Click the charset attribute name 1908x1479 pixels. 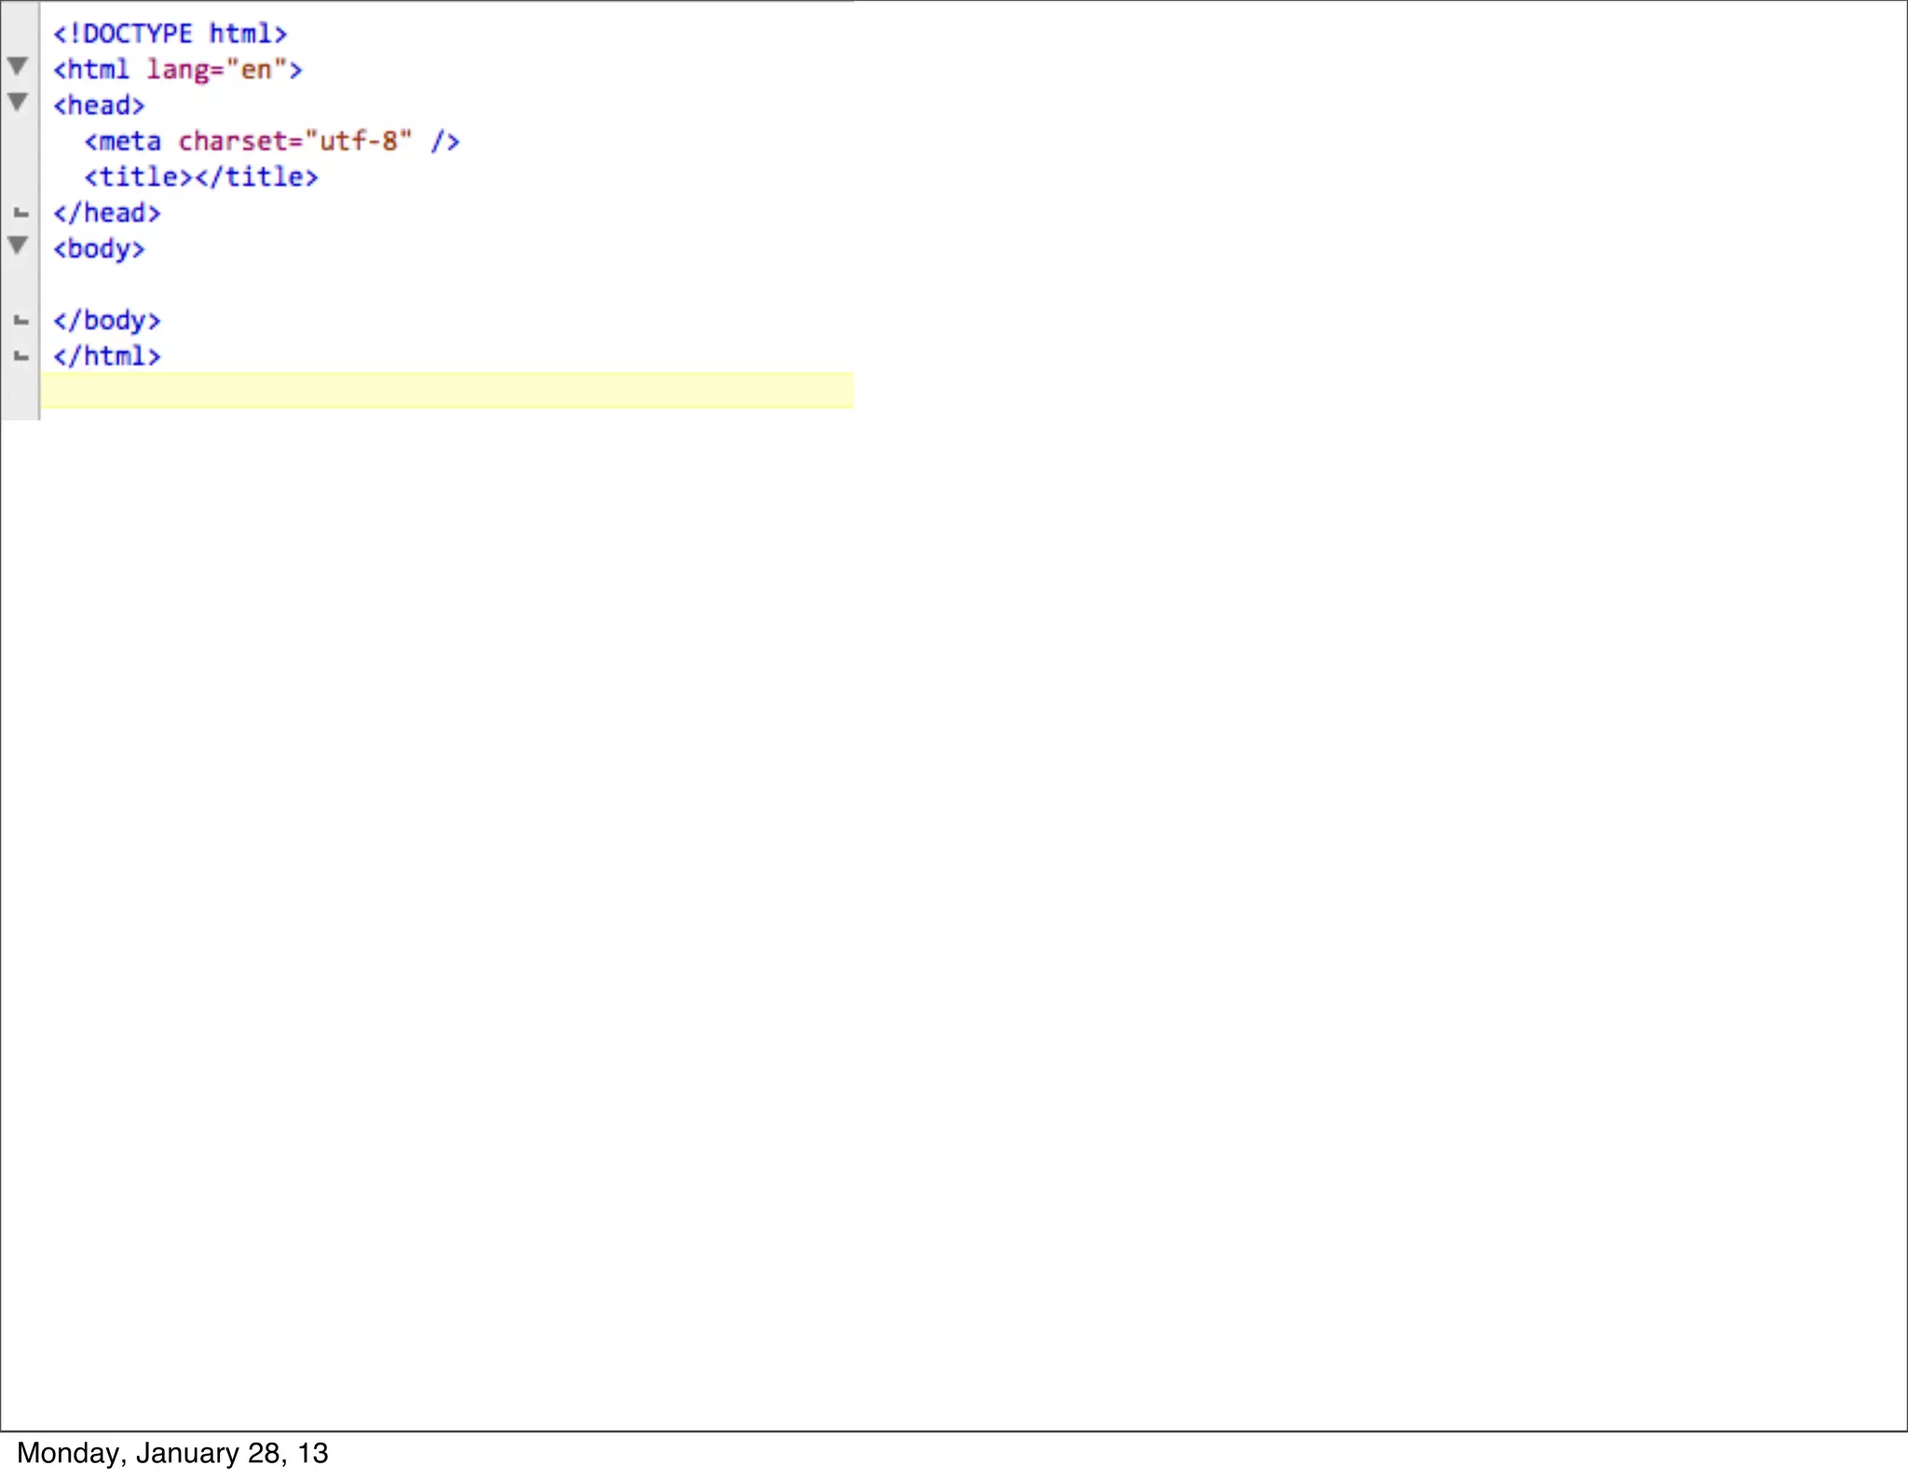coord(233,142)
